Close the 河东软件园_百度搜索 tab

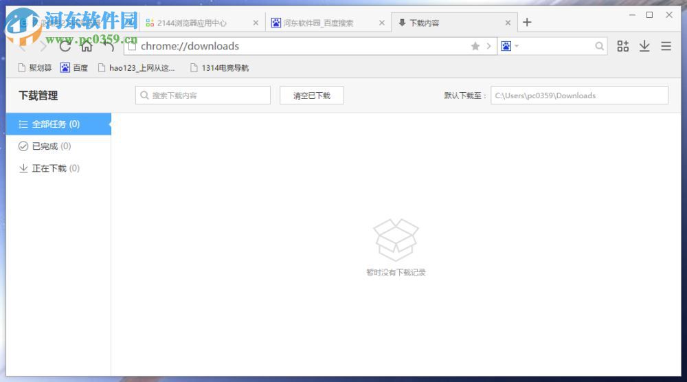(382, 23)
